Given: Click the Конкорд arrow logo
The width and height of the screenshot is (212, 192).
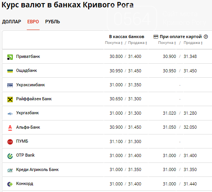Looking at the screenshot, I should click(x=10, y=184).
